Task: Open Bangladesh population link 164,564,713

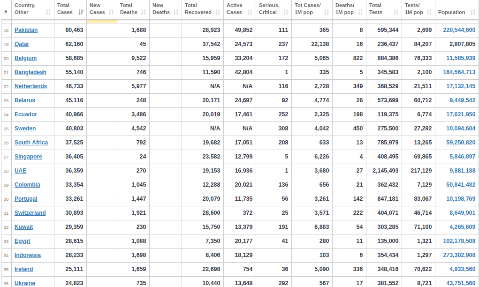Action: pos(459,72)
